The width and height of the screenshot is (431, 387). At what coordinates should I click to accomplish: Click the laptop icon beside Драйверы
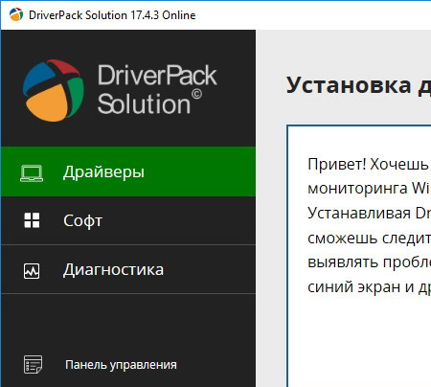pyautogui.click(x=32, y=173)
